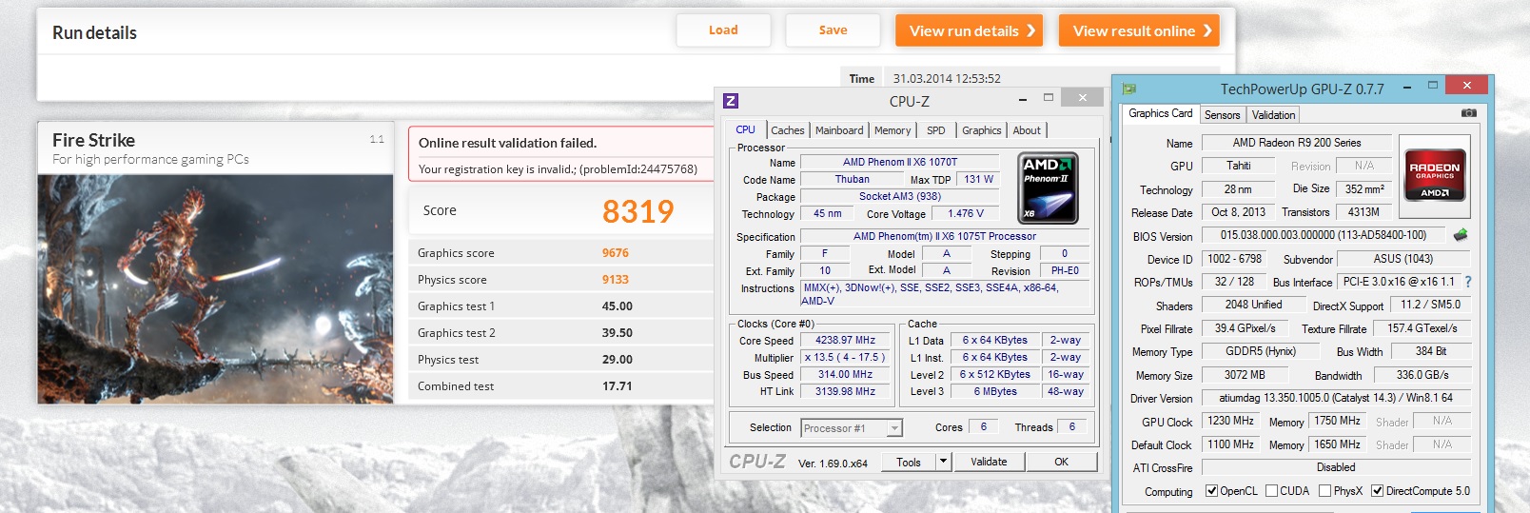Click the GPU-Z screenshot camera icon
The image size is (1530, 513).
(1469, 113)
